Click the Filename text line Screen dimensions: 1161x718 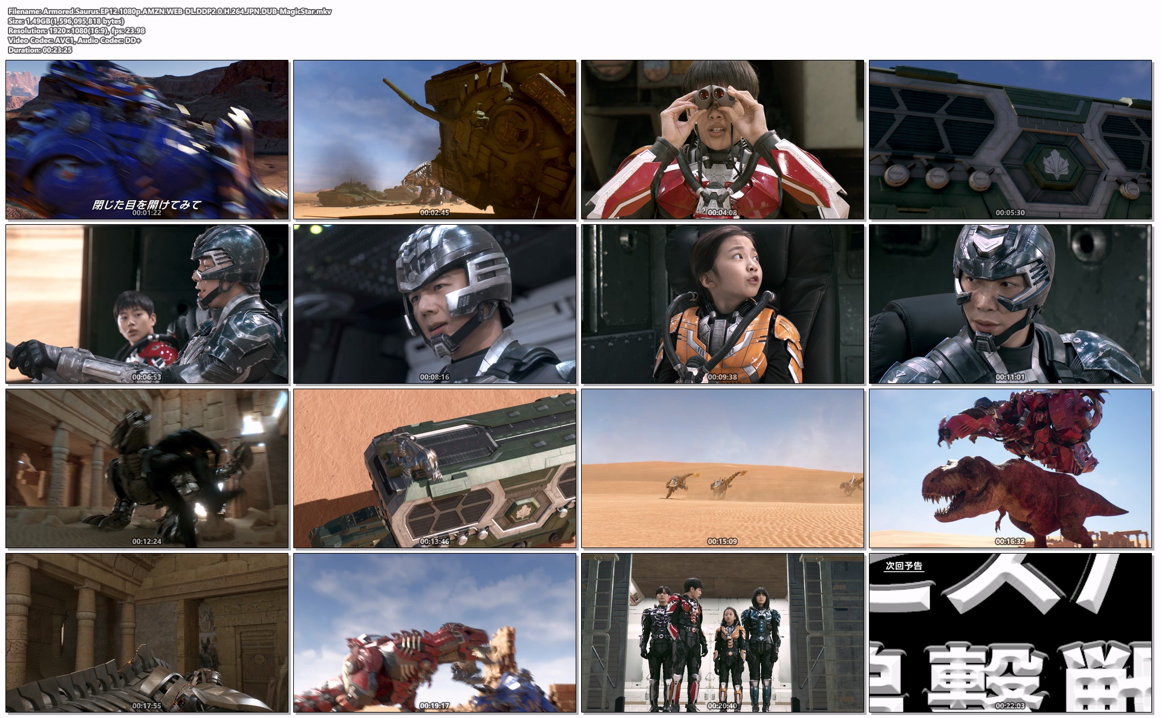pyautogui.click(x=170, y=11)
